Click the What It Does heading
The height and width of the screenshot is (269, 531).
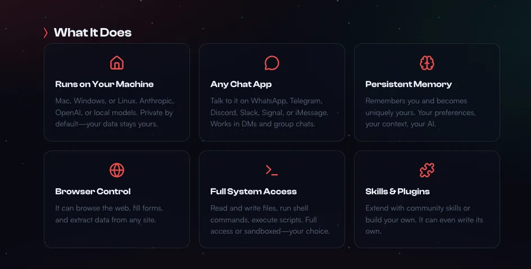click(x=93, y=33)
